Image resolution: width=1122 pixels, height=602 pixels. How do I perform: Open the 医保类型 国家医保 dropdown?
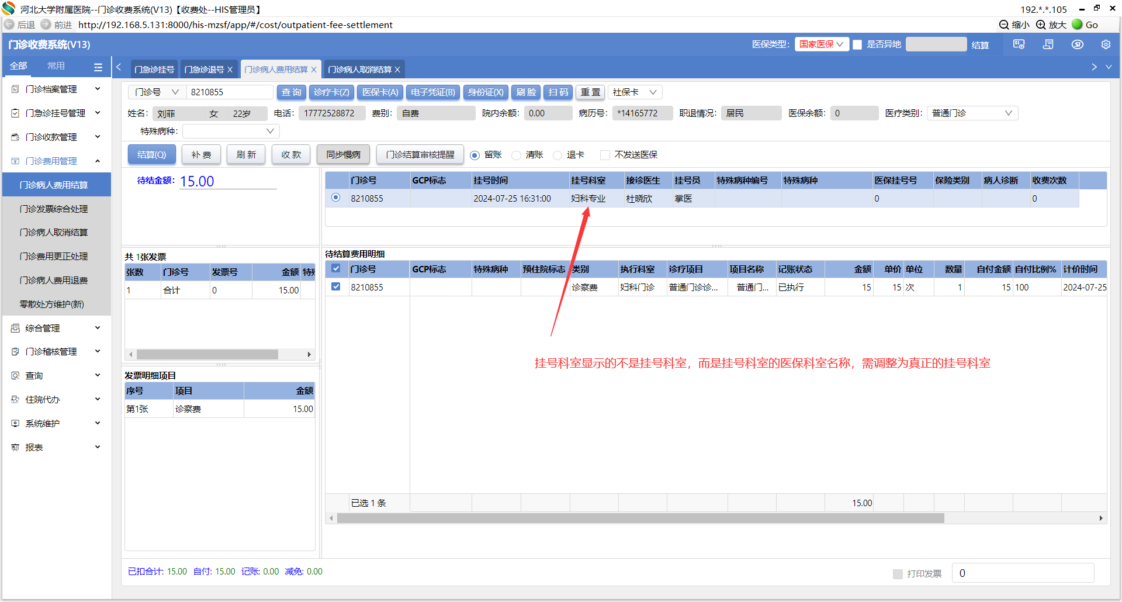(822, 44)
